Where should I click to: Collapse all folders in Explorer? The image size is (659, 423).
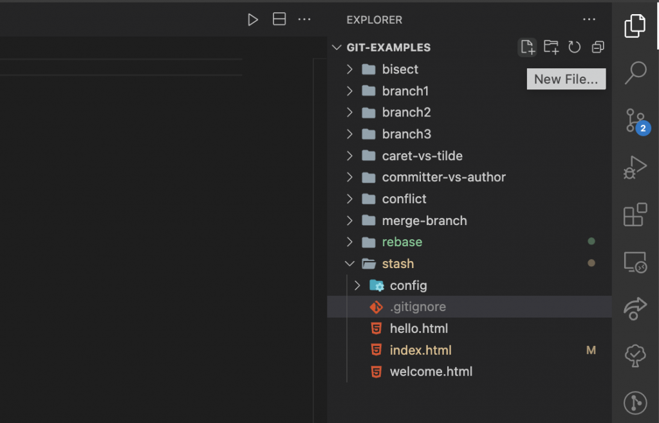(598, 47)
